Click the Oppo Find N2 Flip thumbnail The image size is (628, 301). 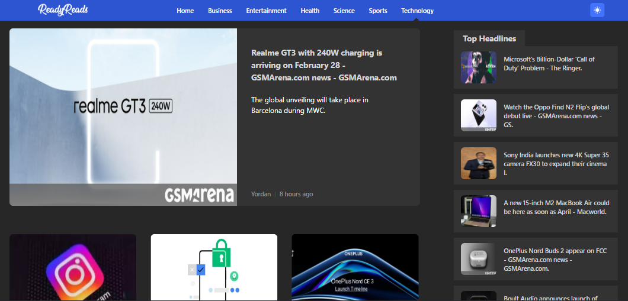tap(479, 115)
